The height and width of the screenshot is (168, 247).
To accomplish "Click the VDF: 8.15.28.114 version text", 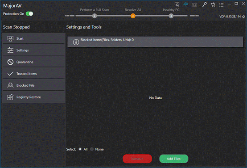I will [230, 17].
